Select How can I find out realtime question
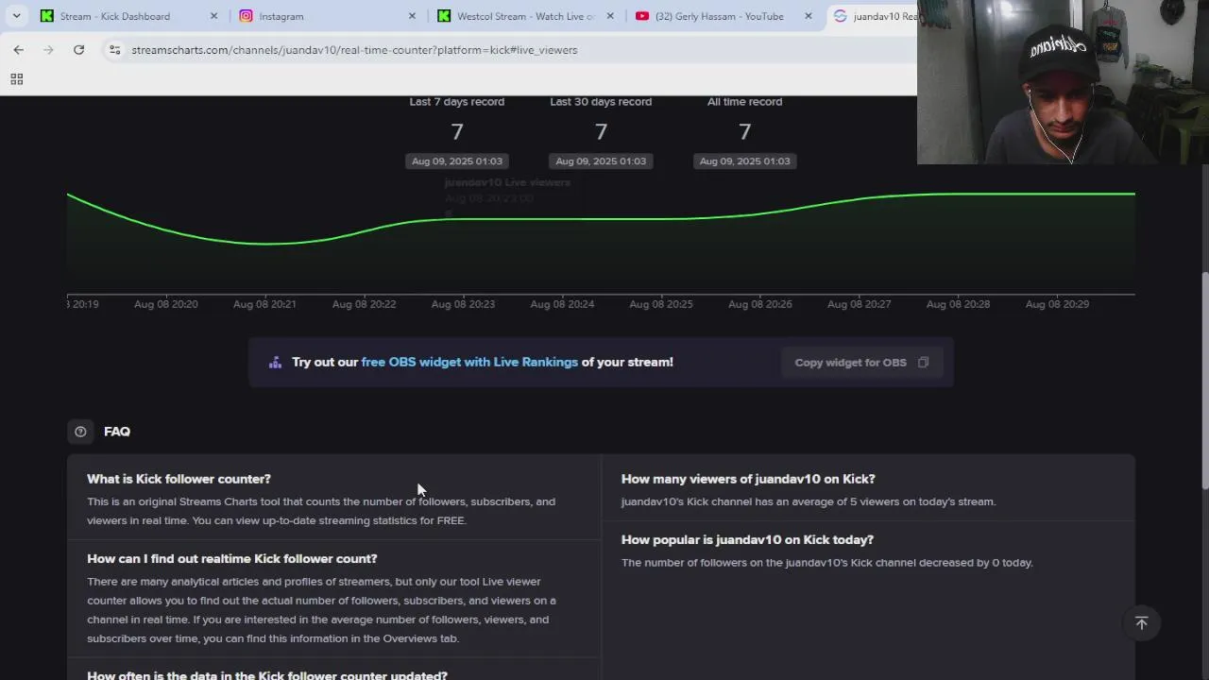Screen dimensions: 1209x680 click(x=232, y=559)
